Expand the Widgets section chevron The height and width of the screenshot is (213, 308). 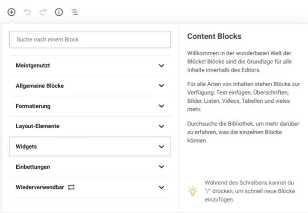point(161,147)
